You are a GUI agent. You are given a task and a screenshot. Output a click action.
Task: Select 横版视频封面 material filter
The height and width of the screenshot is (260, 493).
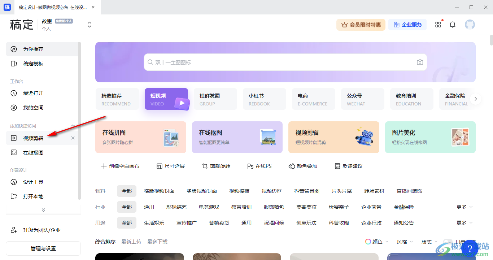click(159, 191)
